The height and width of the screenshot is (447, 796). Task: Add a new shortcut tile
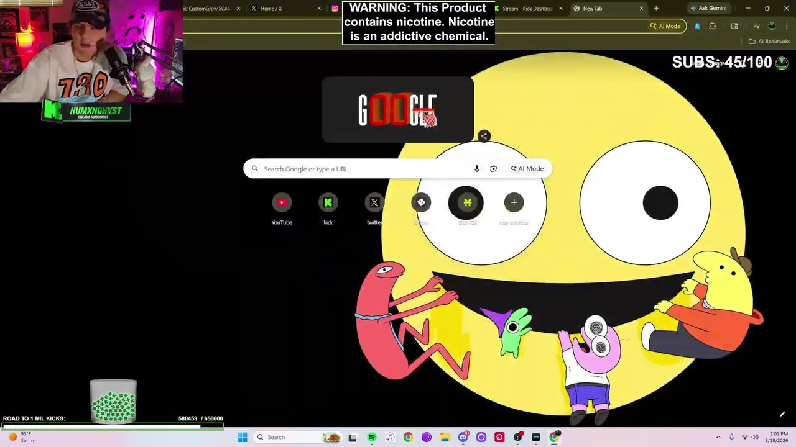coord(514,209)
